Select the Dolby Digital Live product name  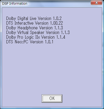click(21, 19)
